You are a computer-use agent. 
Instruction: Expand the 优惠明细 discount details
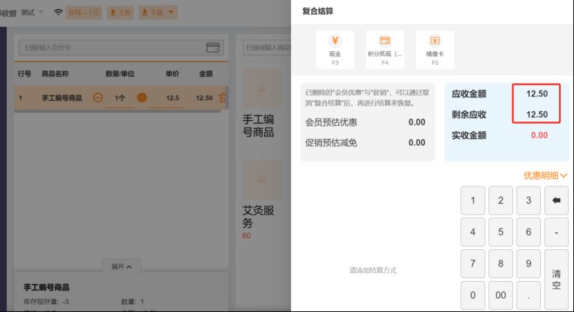[x=545, y=176]
